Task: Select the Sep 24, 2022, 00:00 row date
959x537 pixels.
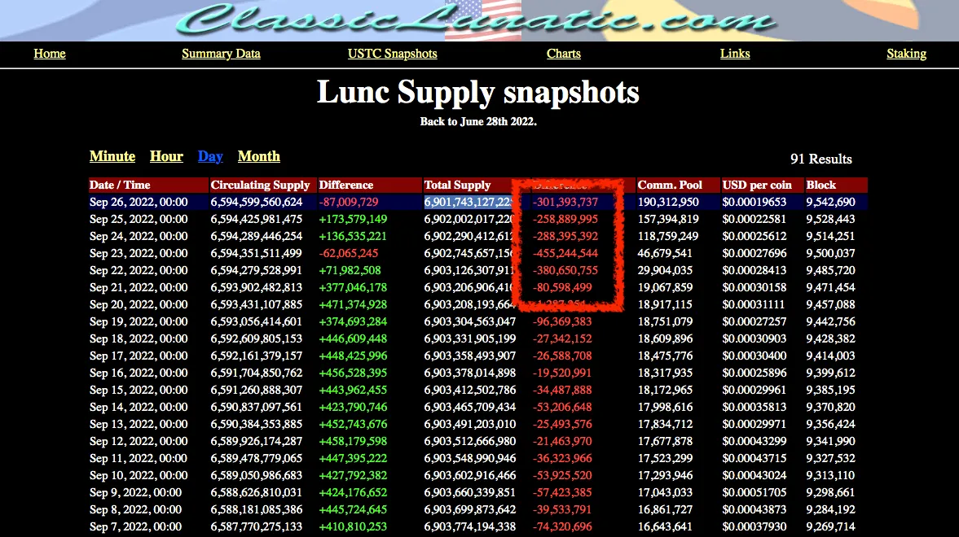Action: click(x=139, y=237)
